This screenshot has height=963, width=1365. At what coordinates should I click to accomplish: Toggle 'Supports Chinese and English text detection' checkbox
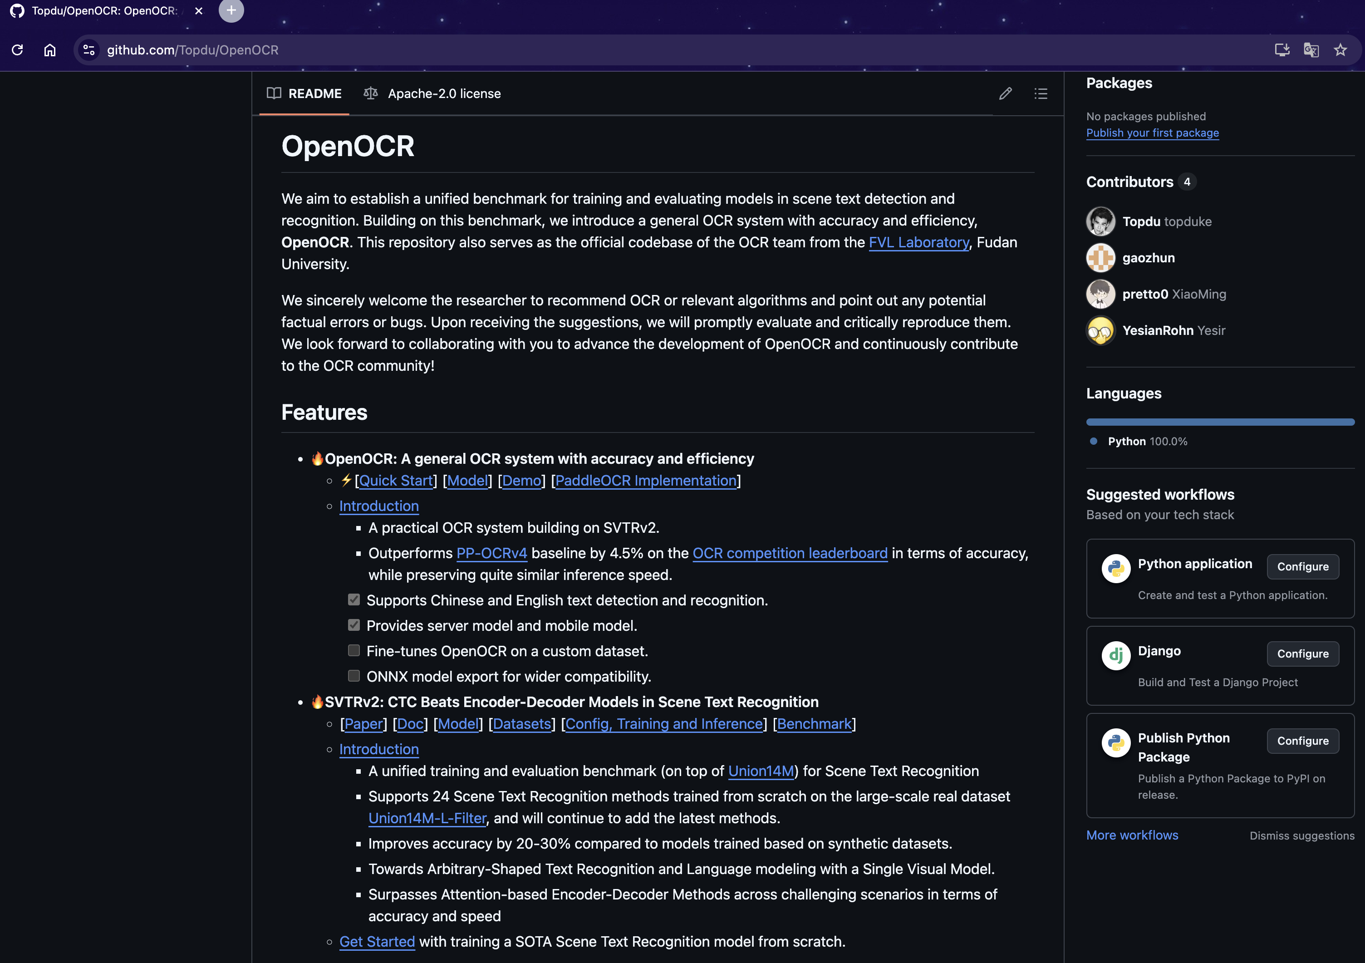click(354, 599)
